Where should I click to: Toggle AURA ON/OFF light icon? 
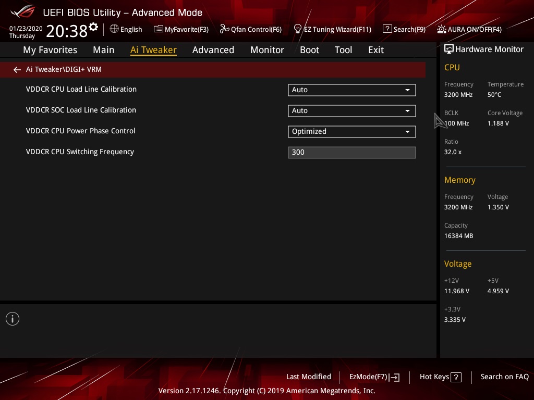441,29
